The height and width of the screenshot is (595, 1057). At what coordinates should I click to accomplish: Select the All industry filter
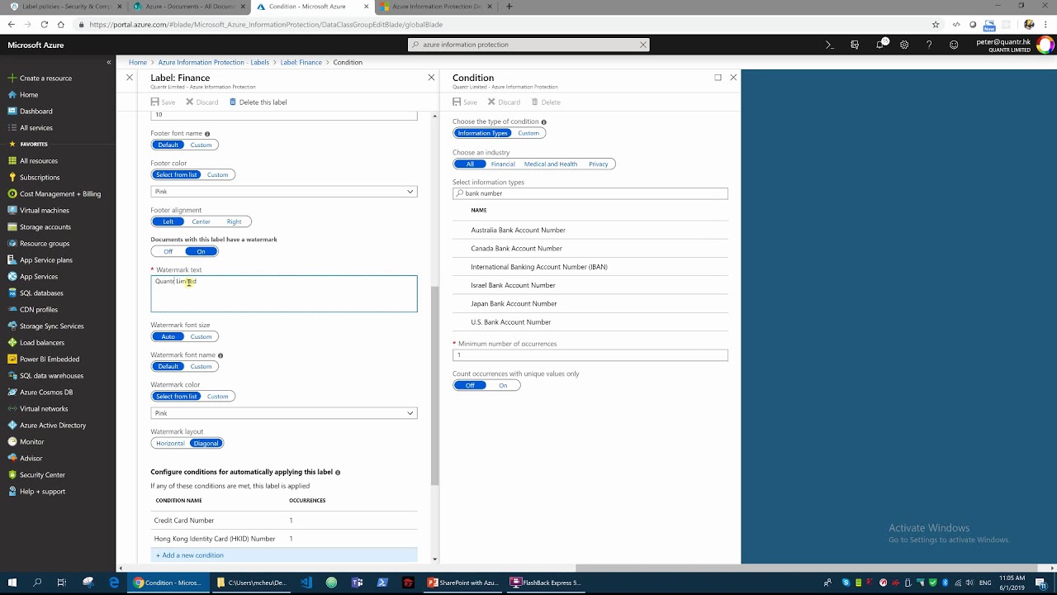(x=470, y=164)
